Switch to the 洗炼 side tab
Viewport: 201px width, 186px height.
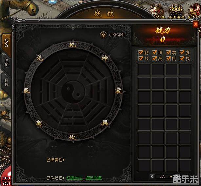6,62
